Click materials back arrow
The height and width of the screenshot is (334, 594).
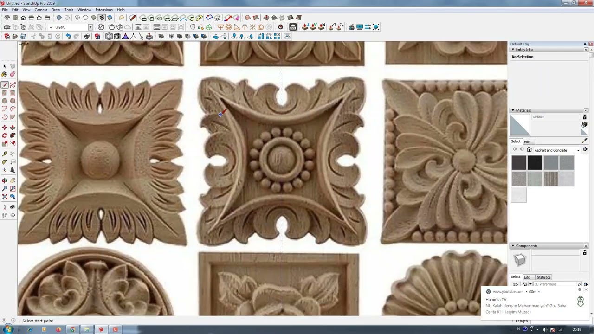coord(515,150)
